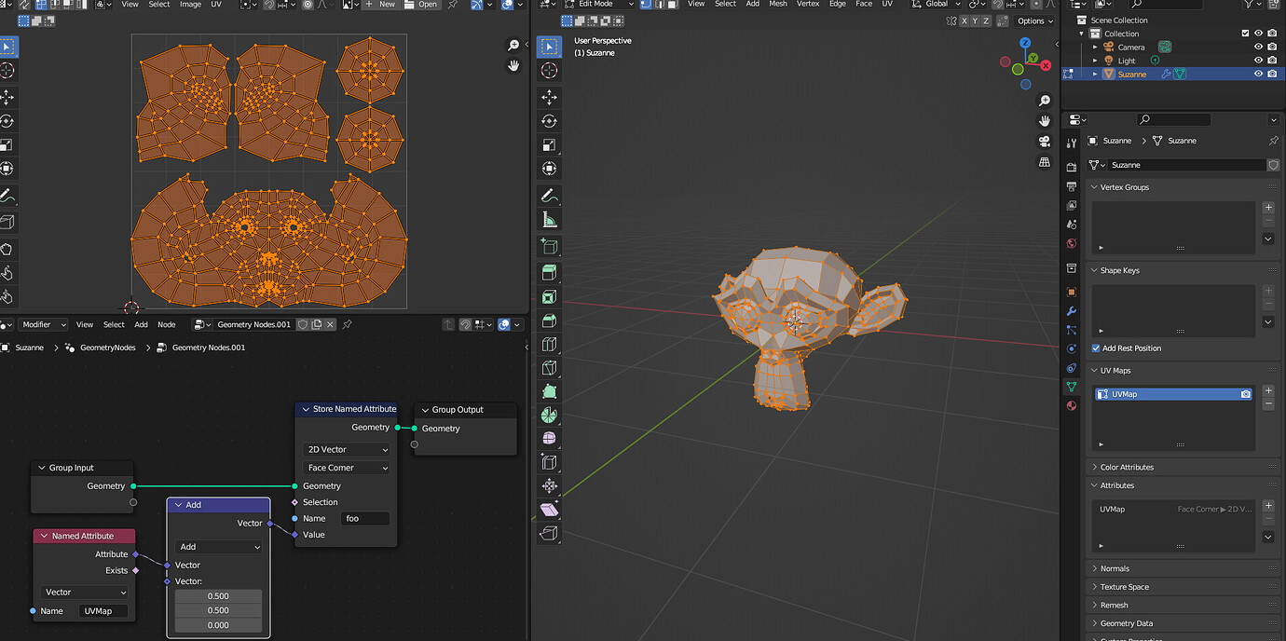
Task: Open the 2D Vector data type dropdown
Action: pos(346,449)
